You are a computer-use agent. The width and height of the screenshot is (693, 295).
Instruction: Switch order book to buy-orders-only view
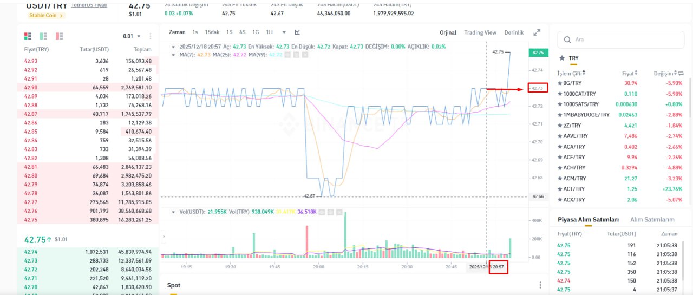(43, 36)
